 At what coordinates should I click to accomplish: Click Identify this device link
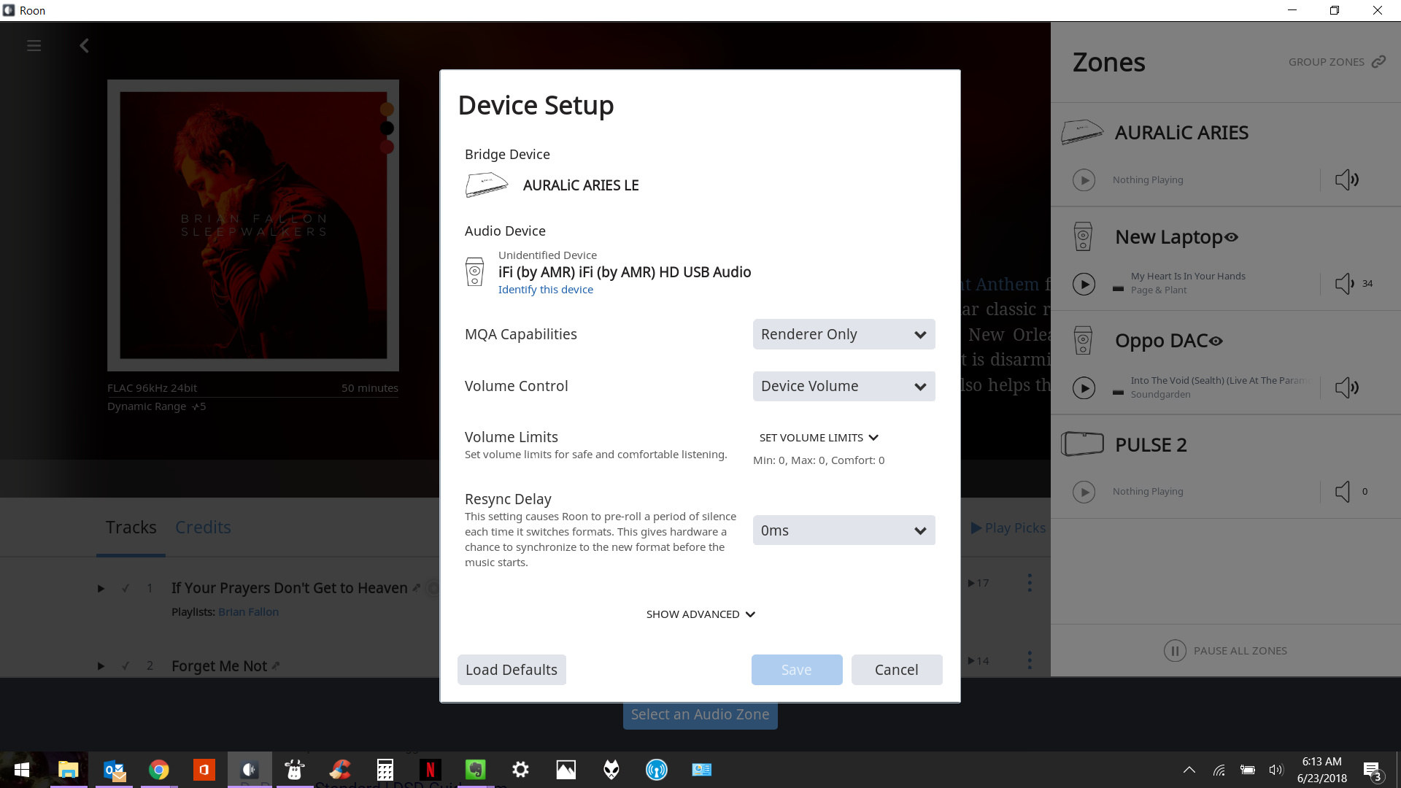coord(546,290)
